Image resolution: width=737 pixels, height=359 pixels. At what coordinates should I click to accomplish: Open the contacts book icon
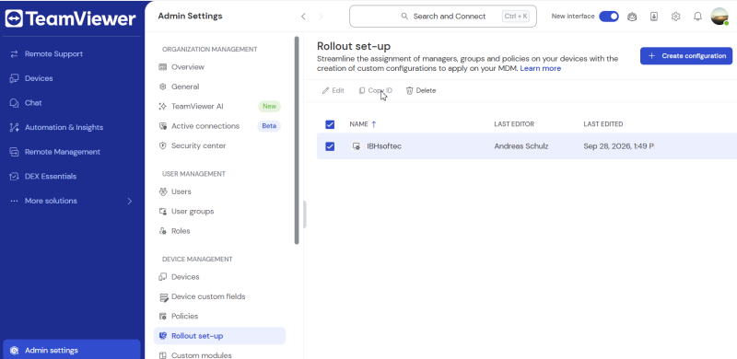tap(654, 17)
